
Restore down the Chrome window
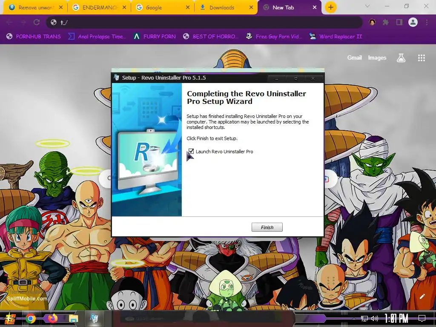click(407, 6)
